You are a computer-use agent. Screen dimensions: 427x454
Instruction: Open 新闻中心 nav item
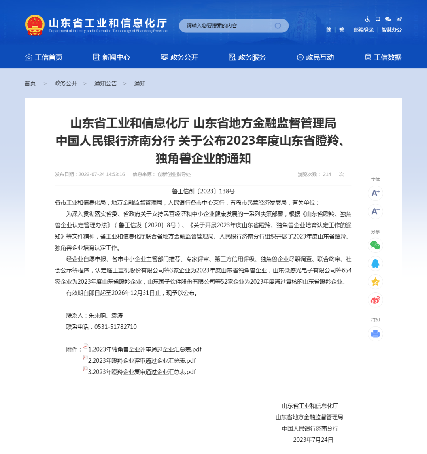click(x=111, y=57)
